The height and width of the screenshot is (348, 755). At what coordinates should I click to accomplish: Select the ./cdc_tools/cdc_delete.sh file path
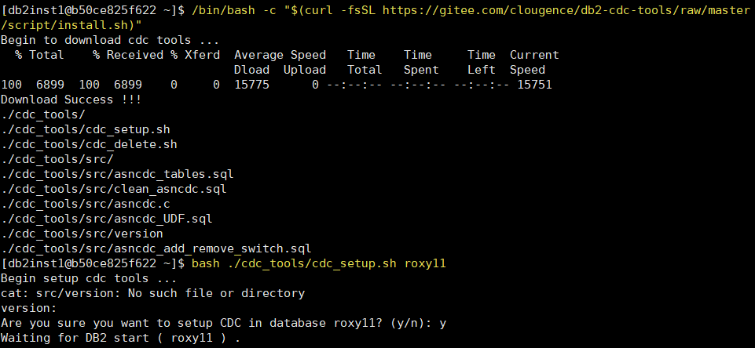[x=90, y=144]
